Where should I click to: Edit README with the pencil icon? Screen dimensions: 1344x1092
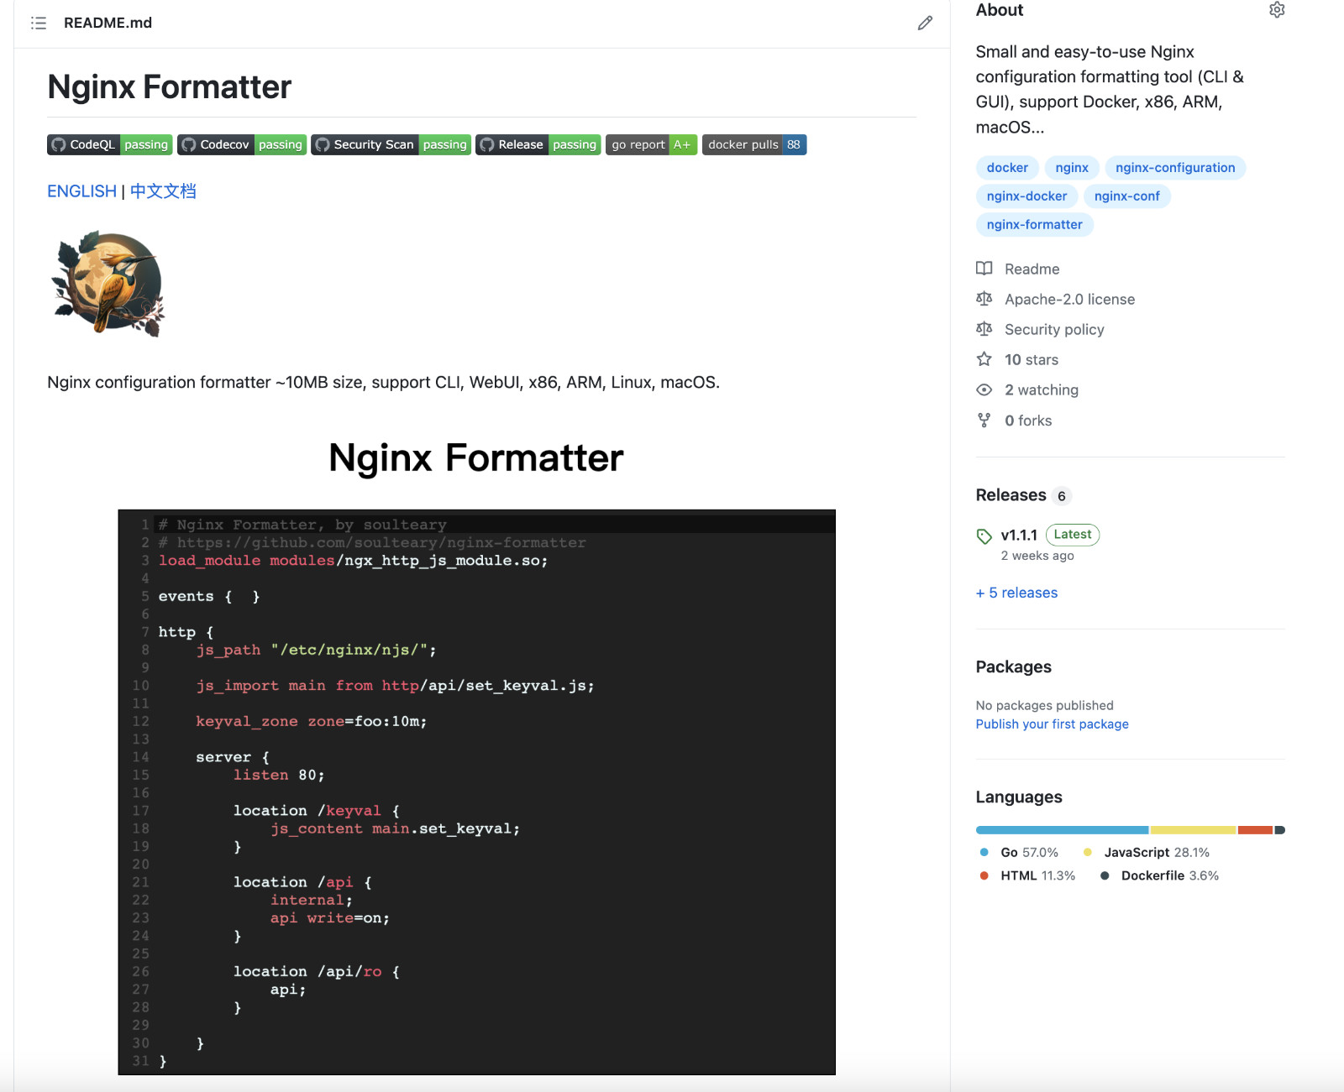pos(925,23)
